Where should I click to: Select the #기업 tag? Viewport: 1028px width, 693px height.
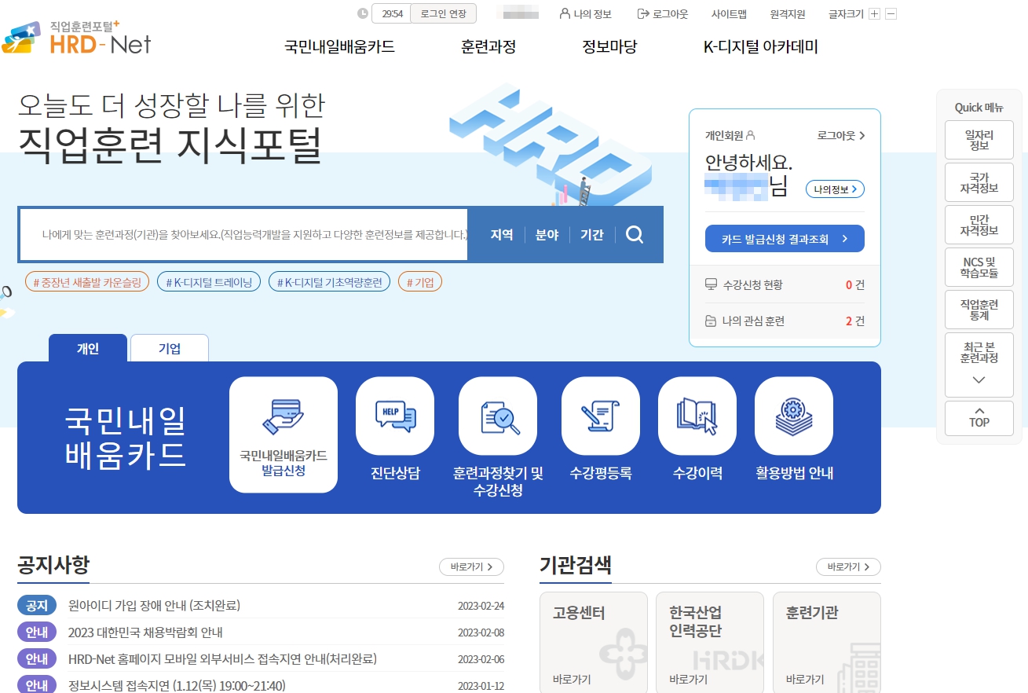coord(420,281)
